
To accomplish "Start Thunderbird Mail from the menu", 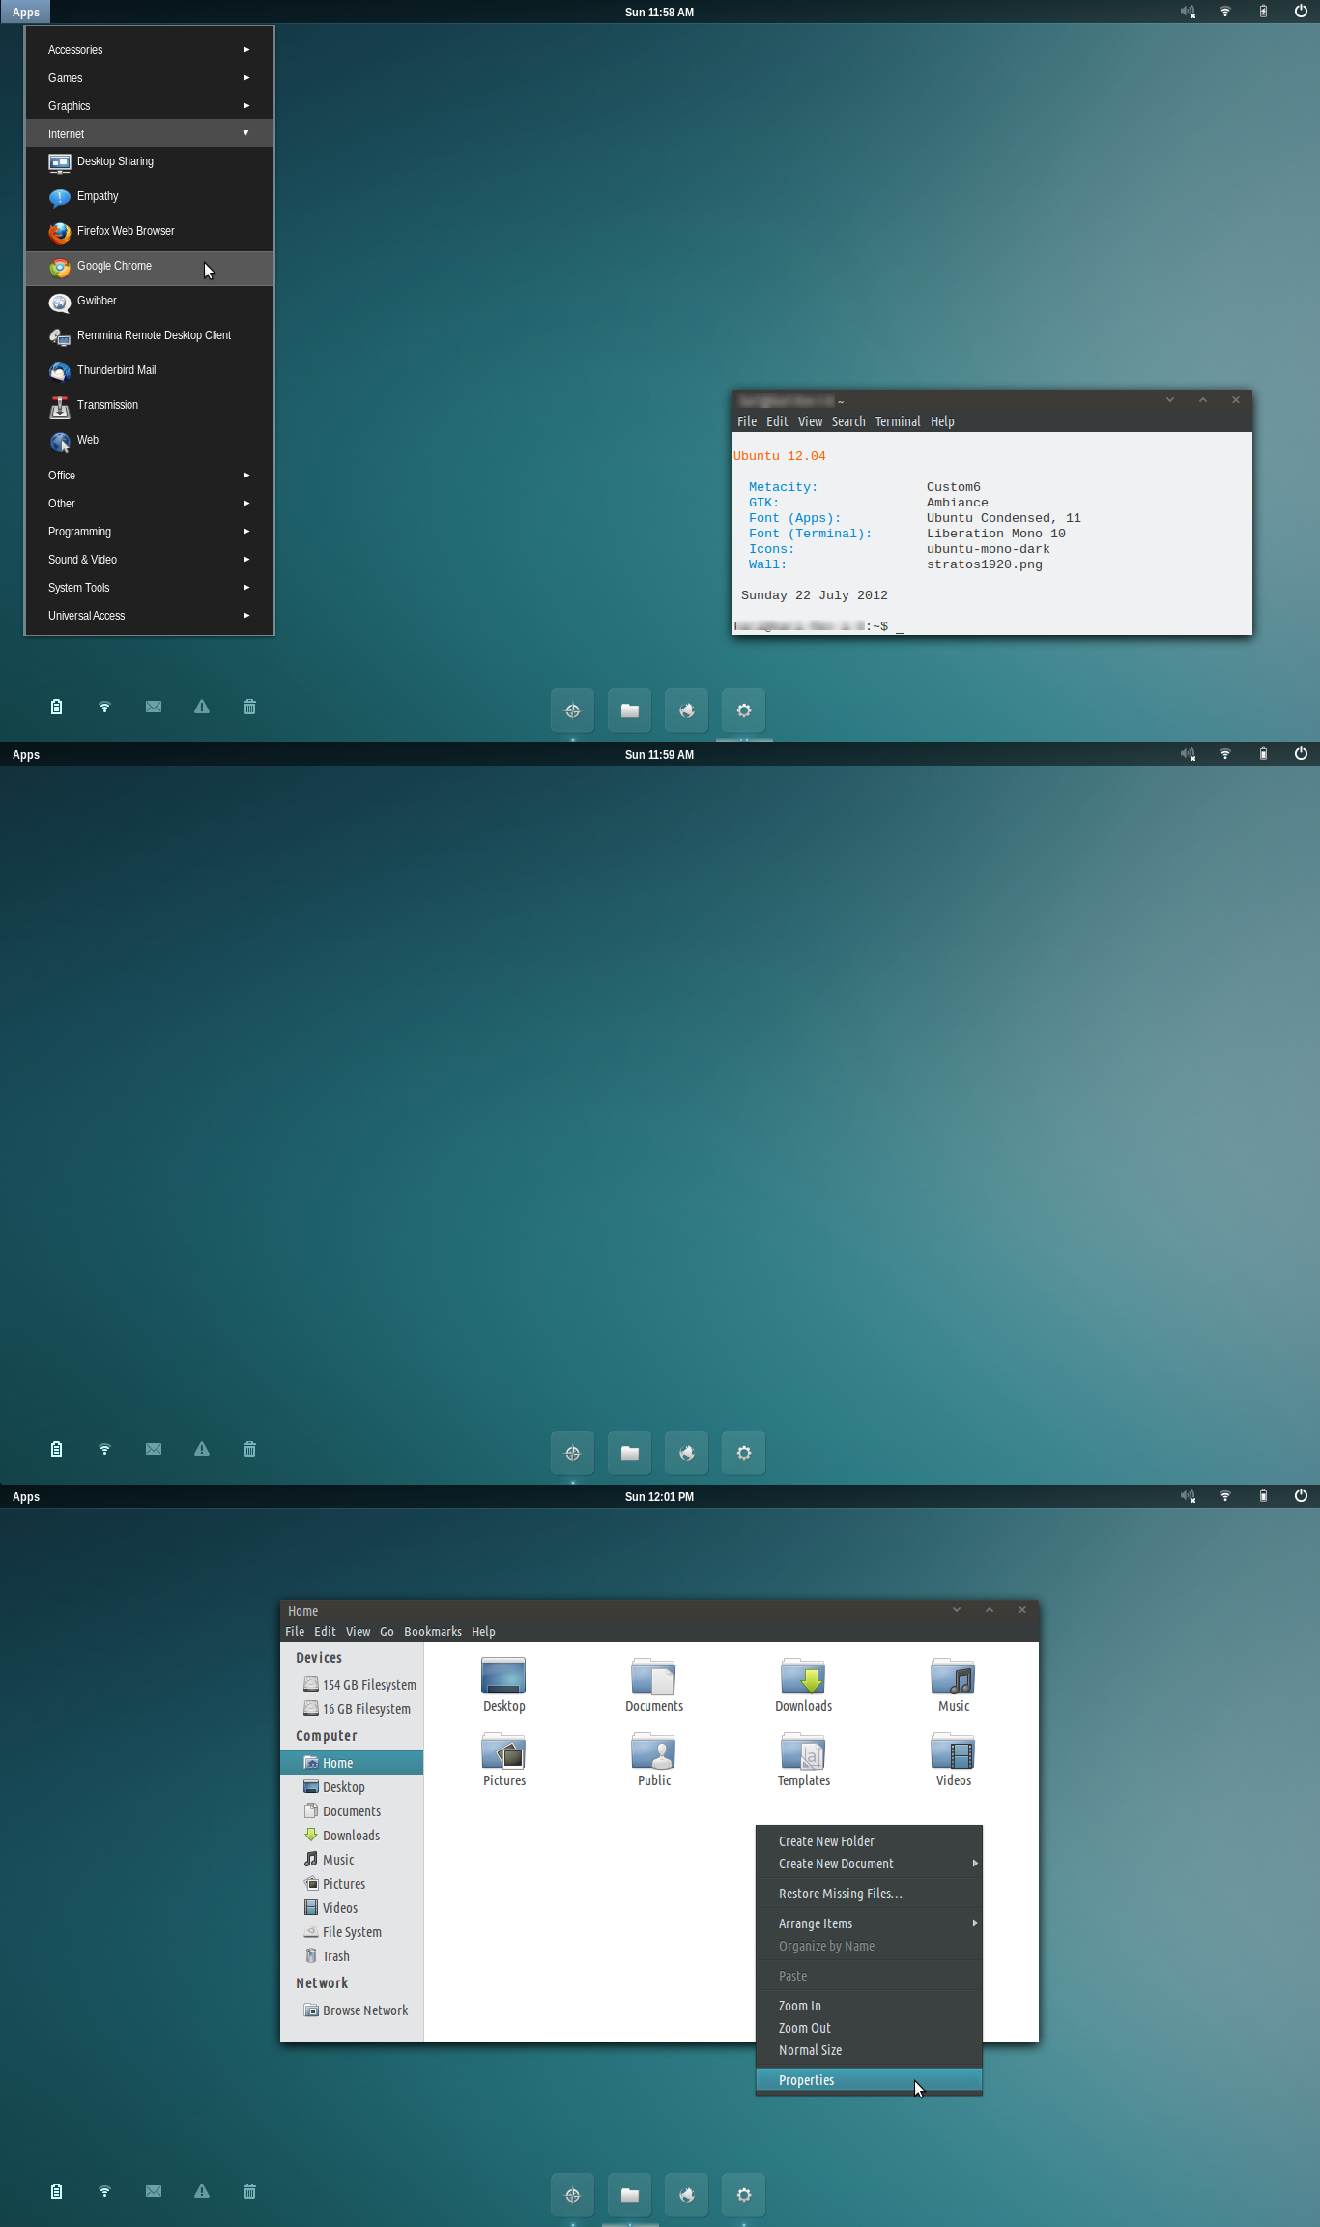I will [116, 371].
